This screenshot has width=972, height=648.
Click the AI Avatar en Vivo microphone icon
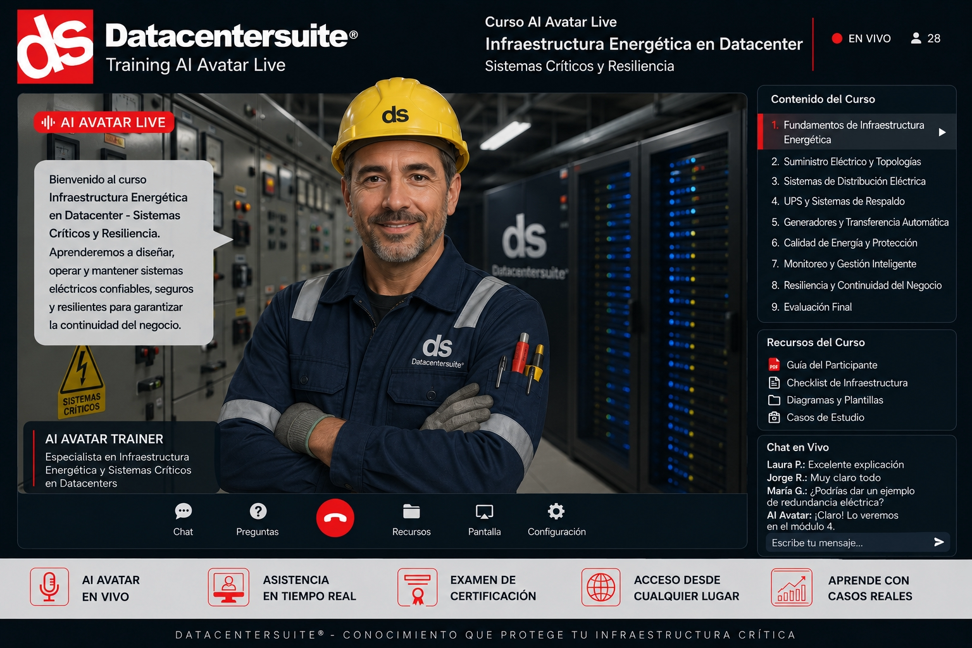[49, 587]
